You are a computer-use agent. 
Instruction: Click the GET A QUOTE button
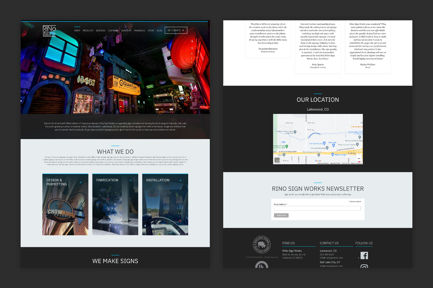pos(176,30)
